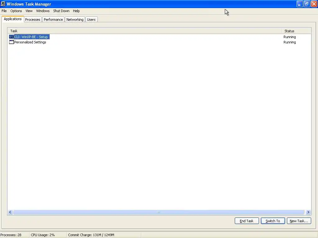Image resolution: width=318 pixels, height=238 pixels.
Task: Click the End Task button
Action: click(247, 221)
